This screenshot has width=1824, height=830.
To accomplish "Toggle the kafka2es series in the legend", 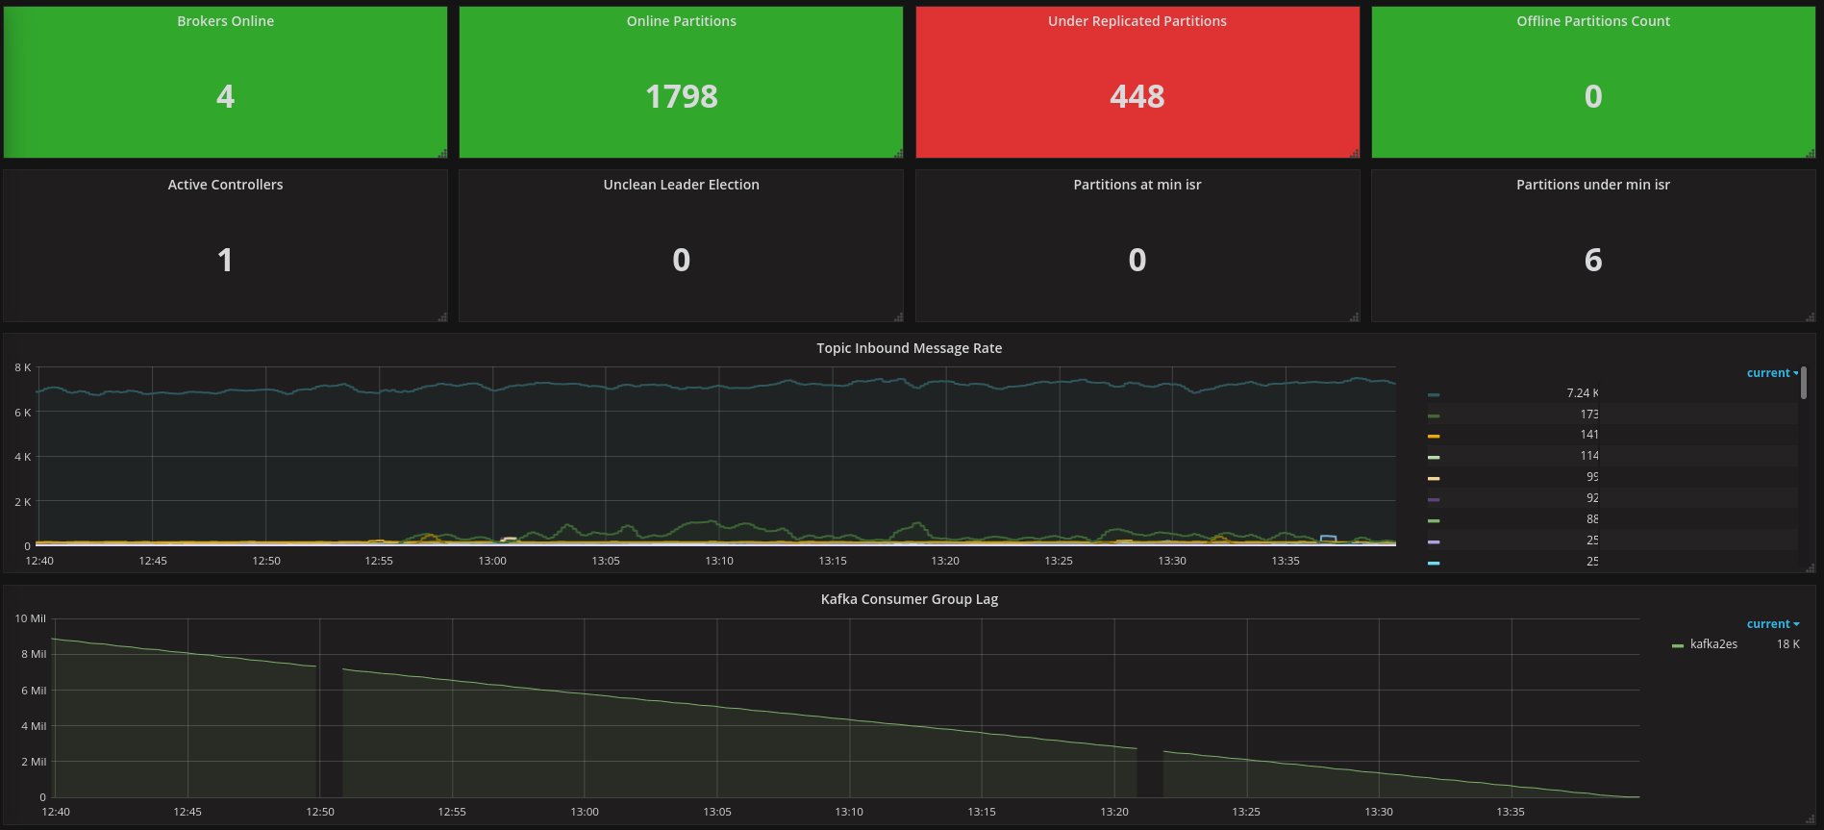I will pyautogui.click(x=1713, y=644).
